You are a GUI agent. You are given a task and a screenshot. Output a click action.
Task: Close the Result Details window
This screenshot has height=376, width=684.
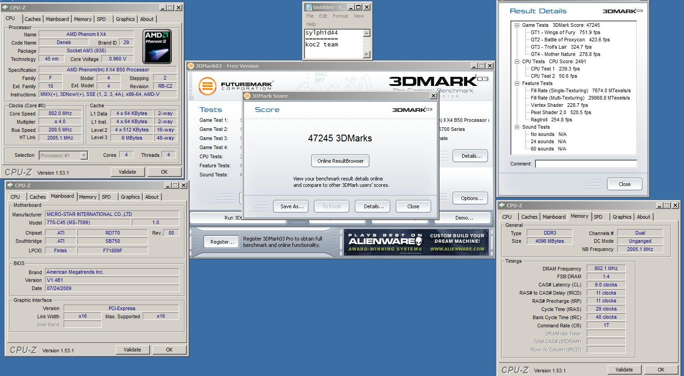(624, 184)
